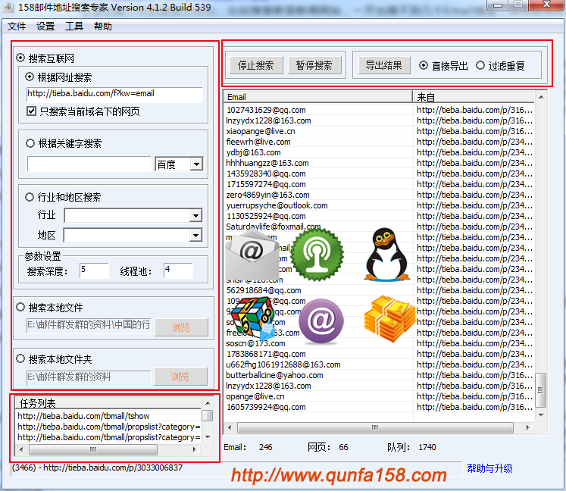Select email row xiaopange@live.cn

pos(318,131)
